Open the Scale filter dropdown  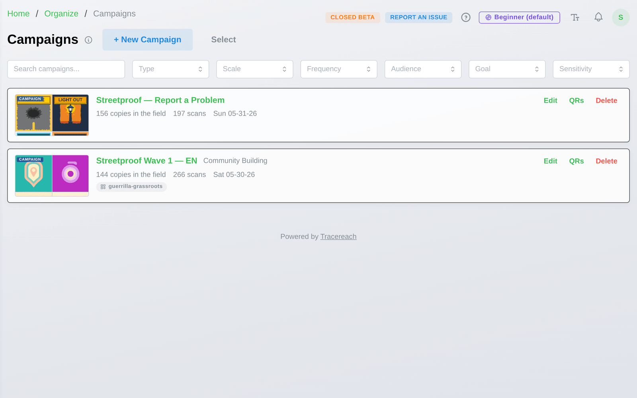(x=255, y=69)
